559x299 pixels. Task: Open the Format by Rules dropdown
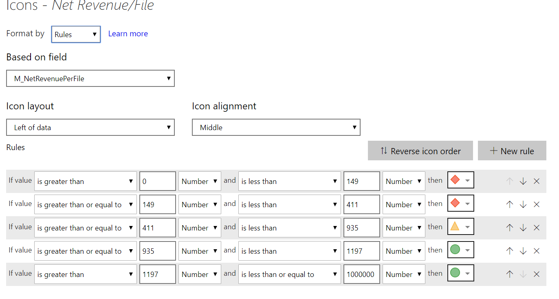(76, 34)
